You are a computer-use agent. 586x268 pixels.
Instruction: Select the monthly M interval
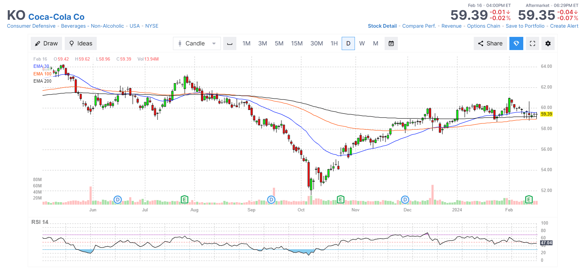376,43
